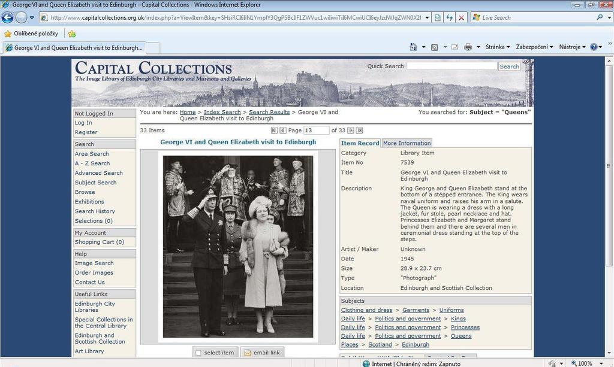
Task: Open the Oblíbené položky favorites button
Action: 31,34
